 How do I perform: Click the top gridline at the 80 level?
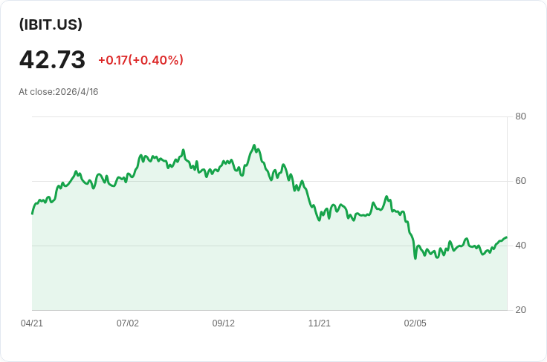[x=268, y=116]
